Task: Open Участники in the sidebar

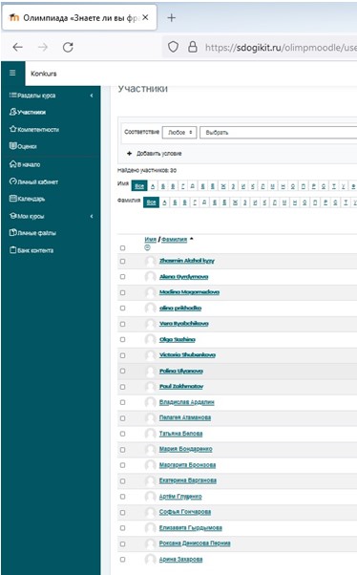Action: click(28, 112)
